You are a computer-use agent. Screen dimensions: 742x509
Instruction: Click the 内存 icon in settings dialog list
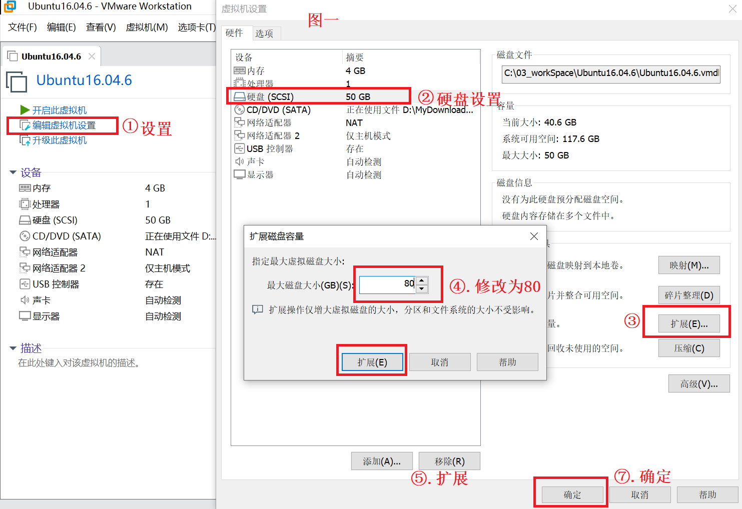240,70
